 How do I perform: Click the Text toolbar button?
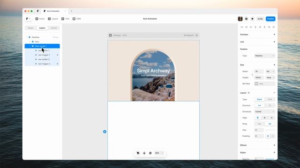click(65, 19)
